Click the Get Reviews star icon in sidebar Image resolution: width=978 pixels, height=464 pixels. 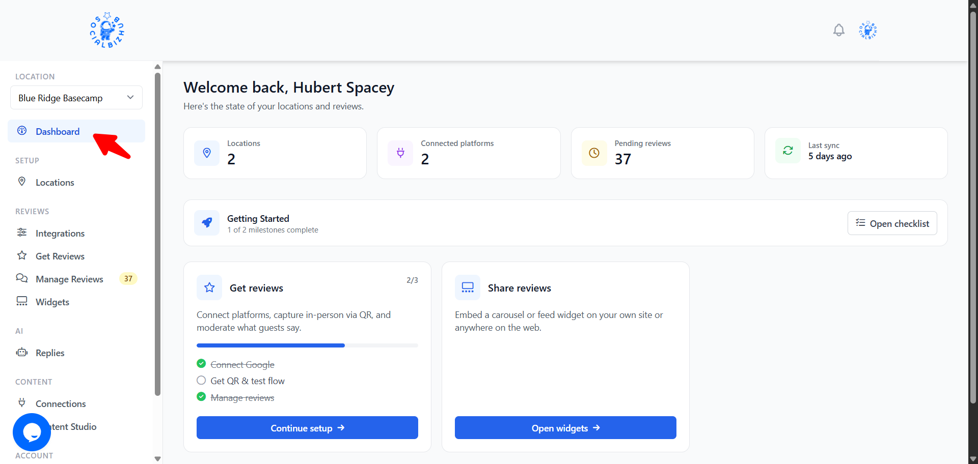pyautogui.click(x=22, y=255)
